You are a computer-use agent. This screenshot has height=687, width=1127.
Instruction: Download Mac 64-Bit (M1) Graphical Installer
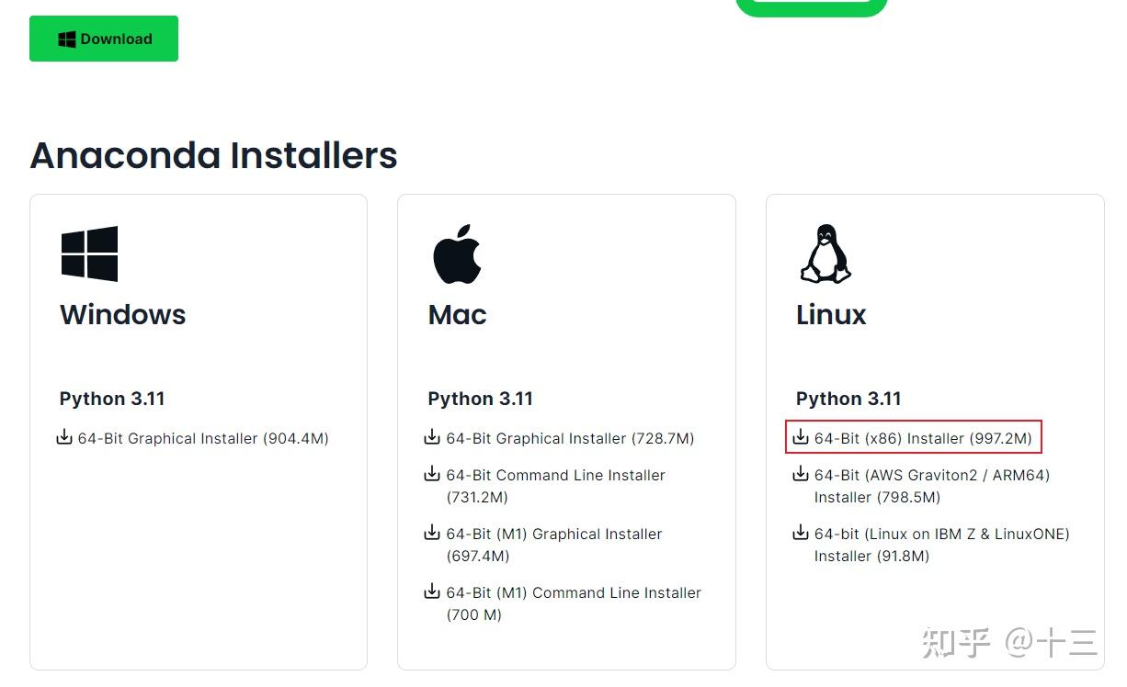point(553,535)
